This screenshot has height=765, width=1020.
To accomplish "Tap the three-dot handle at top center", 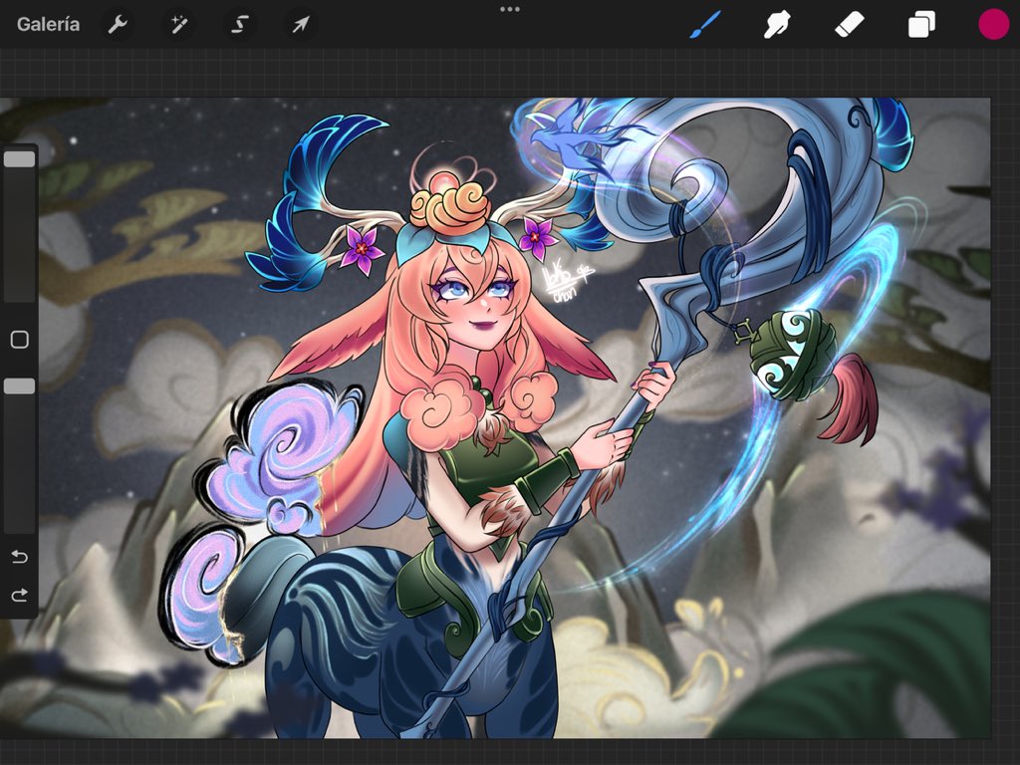I will pos(509,9).
